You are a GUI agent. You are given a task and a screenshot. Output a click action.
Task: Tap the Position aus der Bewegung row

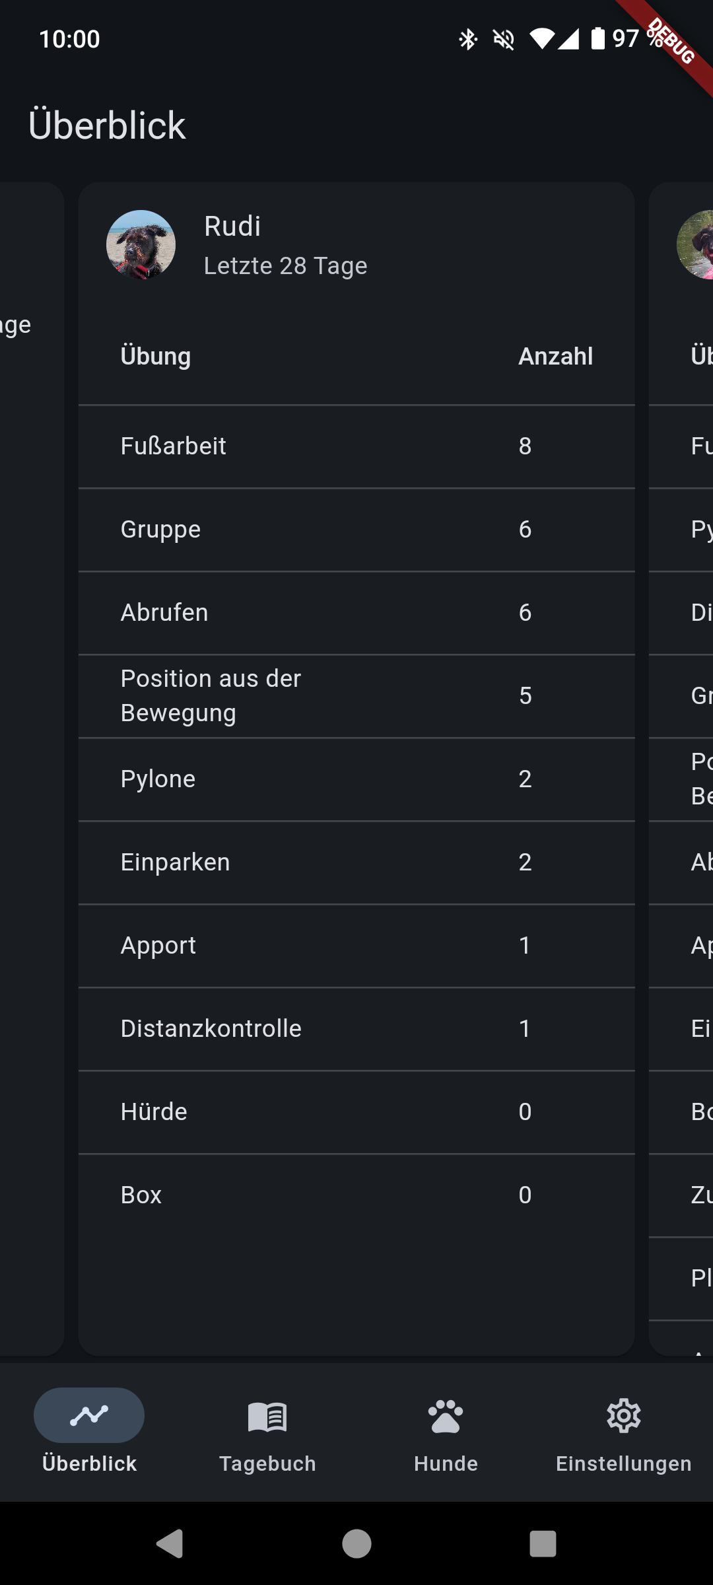point(356,696)
